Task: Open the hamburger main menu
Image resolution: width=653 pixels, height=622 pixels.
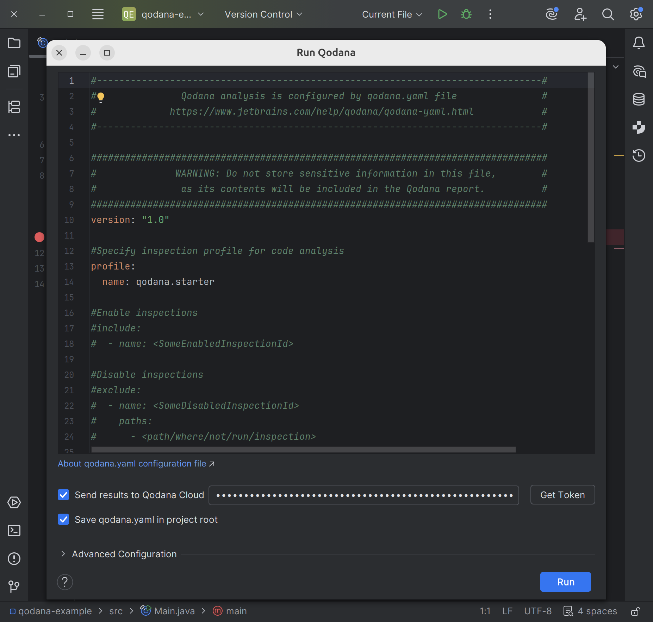Action: click(x=98, y=14)
